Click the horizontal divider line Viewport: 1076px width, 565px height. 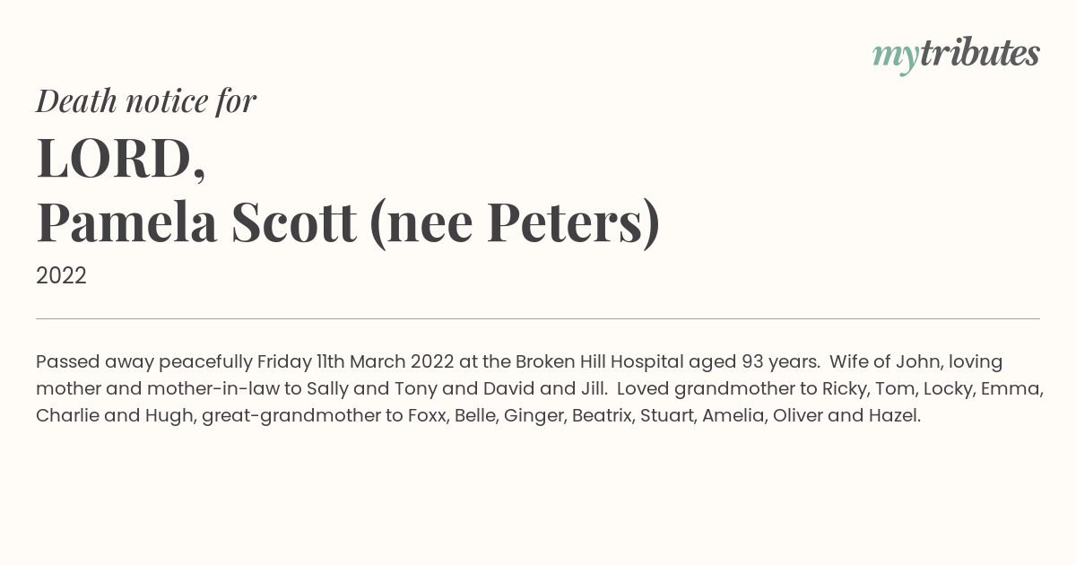(x=538, y=318)
